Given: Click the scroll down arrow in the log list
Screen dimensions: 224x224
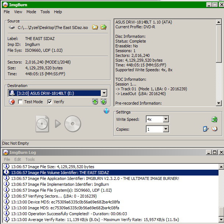Looking at the screenshot, I should (221, 220).
